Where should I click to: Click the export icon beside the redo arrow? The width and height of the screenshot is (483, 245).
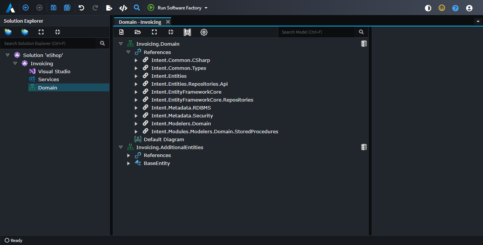click(109, 8)
